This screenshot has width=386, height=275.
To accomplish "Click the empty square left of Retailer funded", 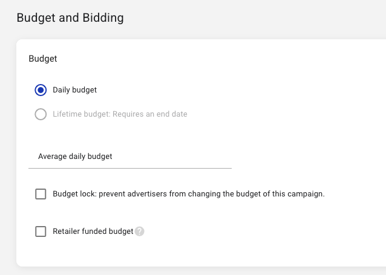I will 41,231.
